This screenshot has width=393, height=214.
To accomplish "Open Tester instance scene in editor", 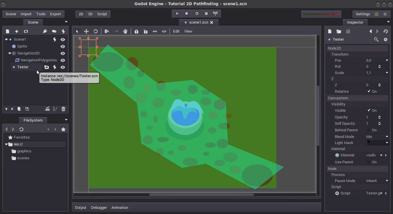I will point(47,67).
